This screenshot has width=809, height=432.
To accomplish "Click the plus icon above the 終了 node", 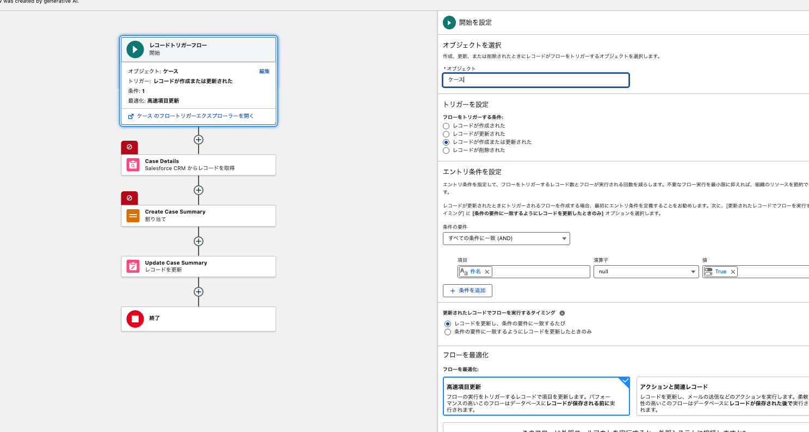I will click(198, 292).
